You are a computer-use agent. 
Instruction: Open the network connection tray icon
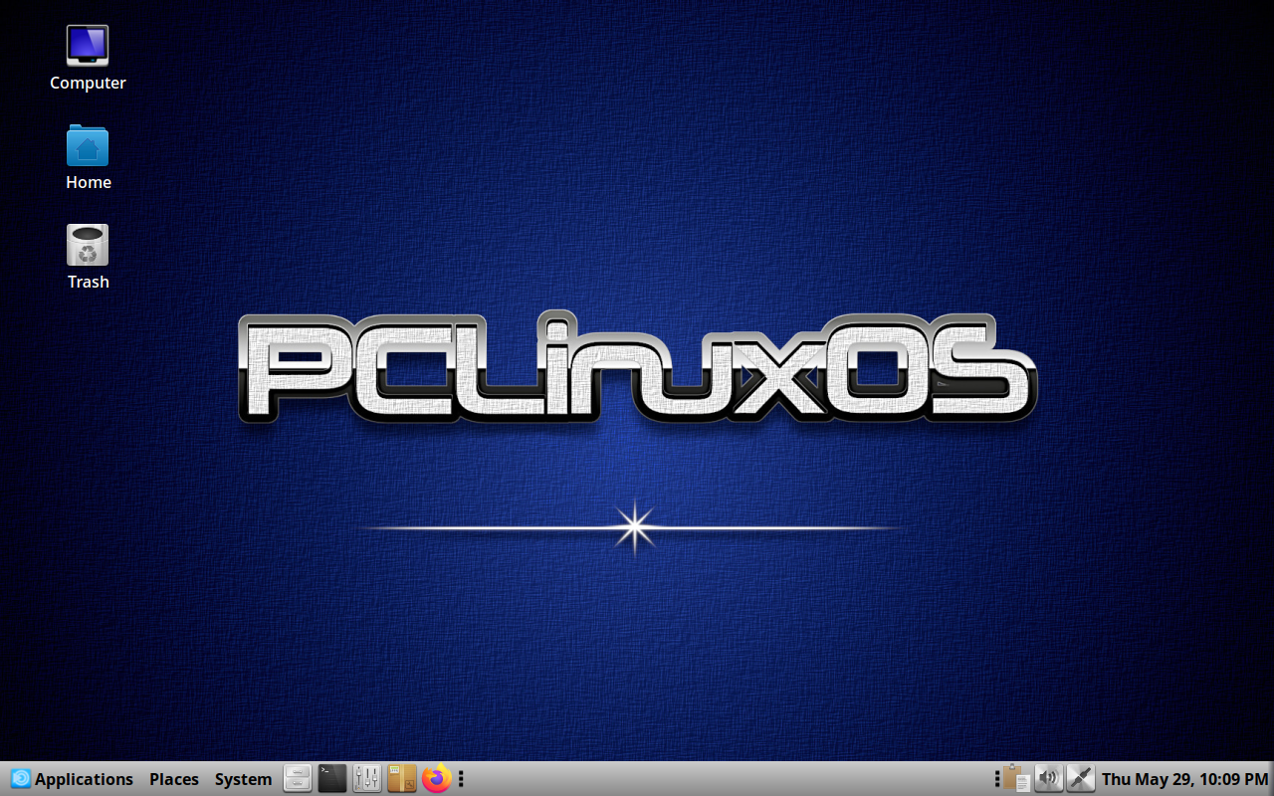tap(1081, 778)
